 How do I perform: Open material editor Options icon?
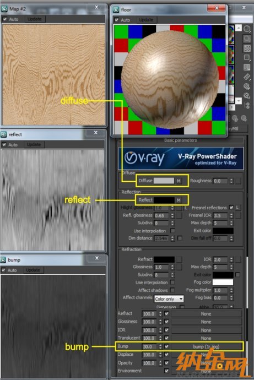247,86
